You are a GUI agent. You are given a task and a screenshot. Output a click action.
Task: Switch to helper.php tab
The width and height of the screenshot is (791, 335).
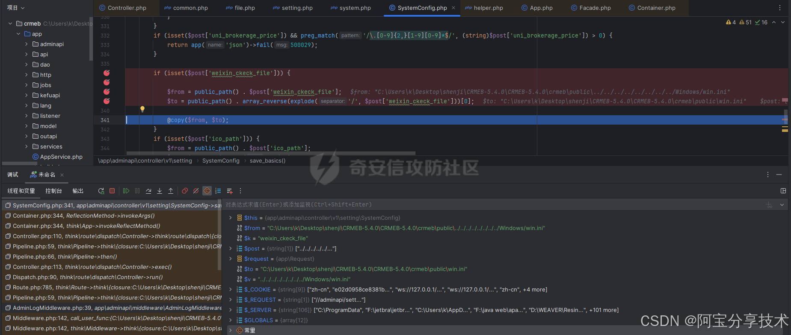coord(484,8)
